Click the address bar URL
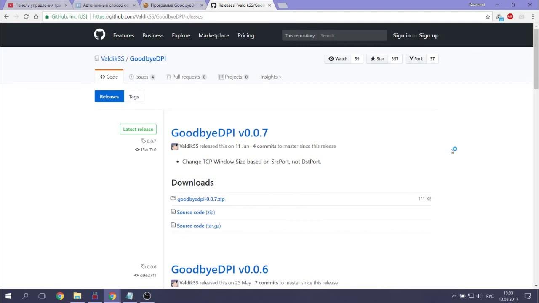The width and height of the screenshot is (539, 303). (x=148, y=17)
